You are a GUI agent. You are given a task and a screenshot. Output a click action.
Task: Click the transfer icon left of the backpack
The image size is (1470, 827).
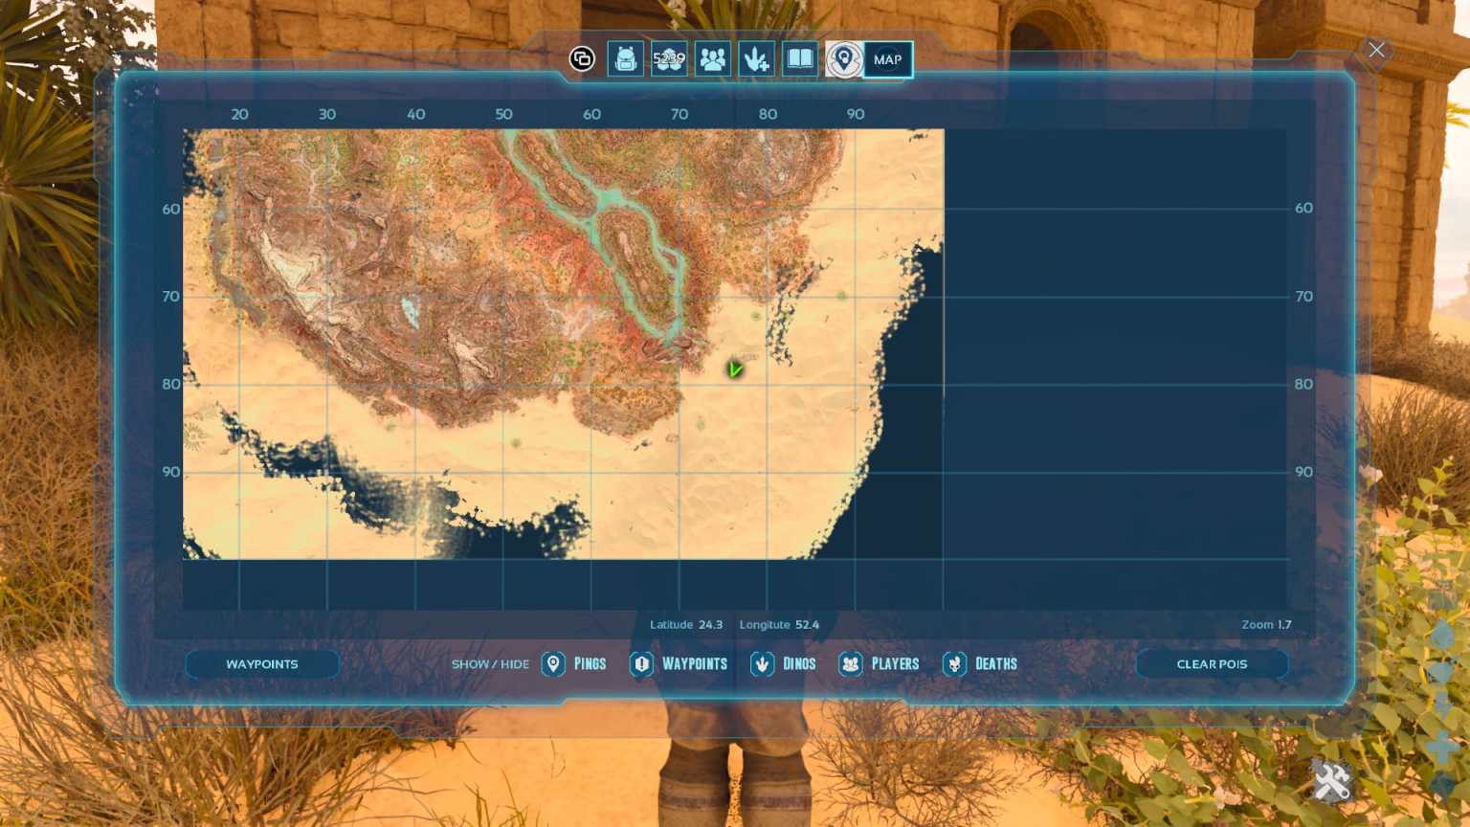coord(582,58)
